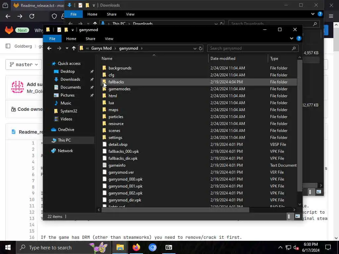Click the vertical scrollbar in file list
The width and height of the screenshot is (339, 254).
coord(299,125)
